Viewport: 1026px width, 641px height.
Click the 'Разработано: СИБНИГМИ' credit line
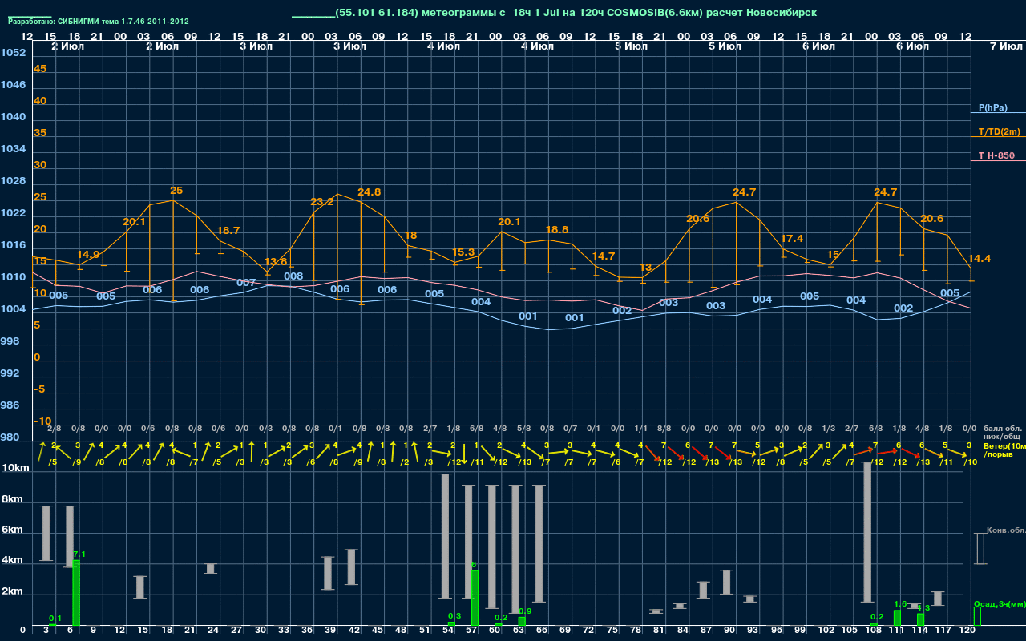(x=99, y=22)
